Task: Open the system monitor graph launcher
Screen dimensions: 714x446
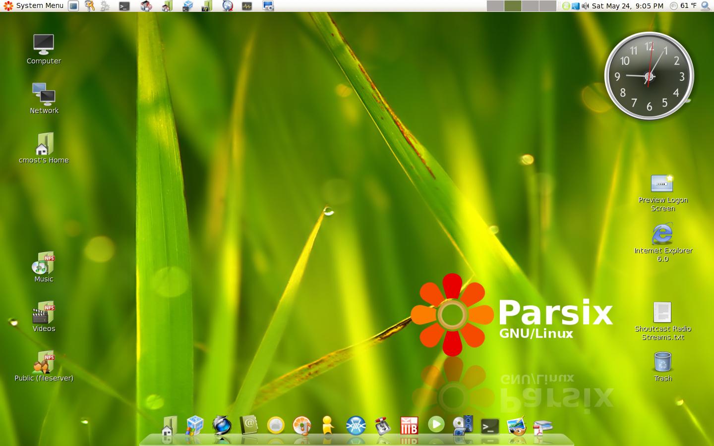Action: (x=247, y=6)
